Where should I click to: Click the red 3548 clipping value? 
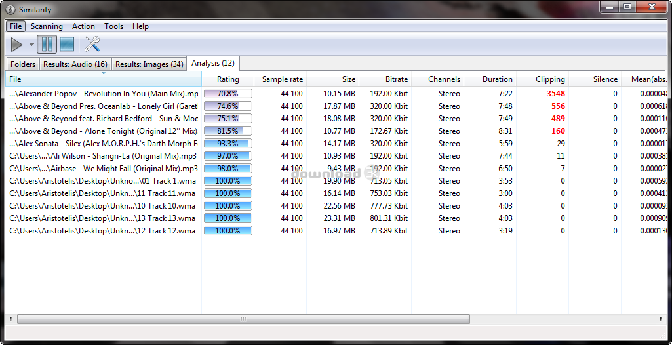556,93
